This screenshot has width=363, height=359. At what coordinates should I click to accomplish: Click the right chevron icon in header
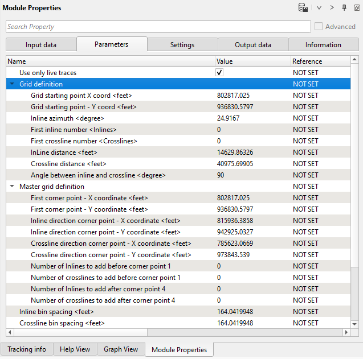tap(332, 8)
